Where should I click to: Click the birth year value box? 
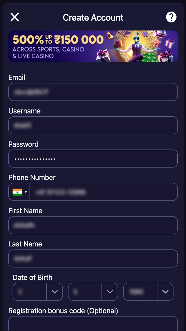click(140, 292)
